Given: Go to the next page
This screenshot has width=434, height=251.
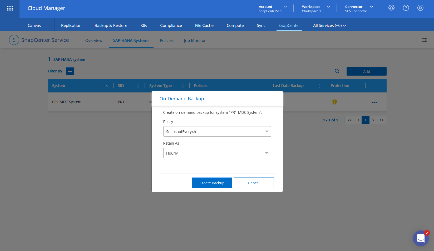Looking at the screenshot, I should 373,120.
